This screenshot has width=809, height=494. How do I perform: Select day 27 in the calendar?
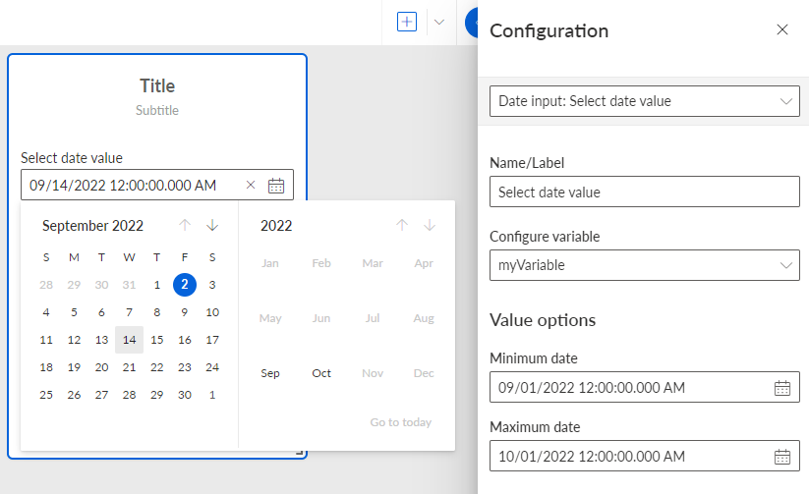101,395
